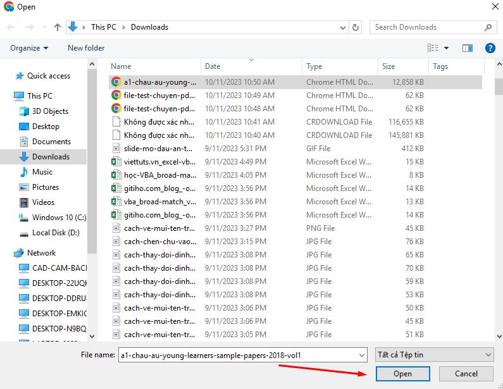Click file list scrollbar down arrow

coord(499,337)
